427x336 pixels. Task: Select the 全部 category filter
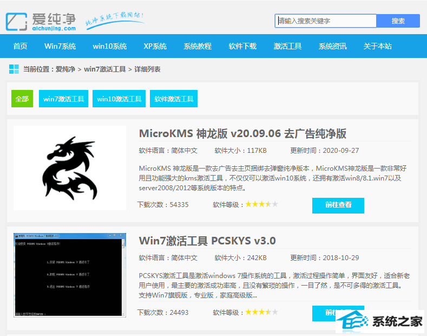click(x=22, y=99)
